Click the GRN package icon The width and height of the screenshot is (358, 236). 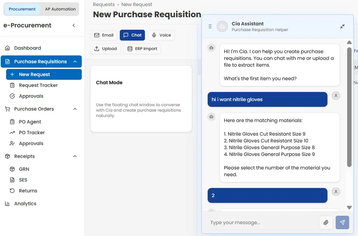tap(12, 169)
